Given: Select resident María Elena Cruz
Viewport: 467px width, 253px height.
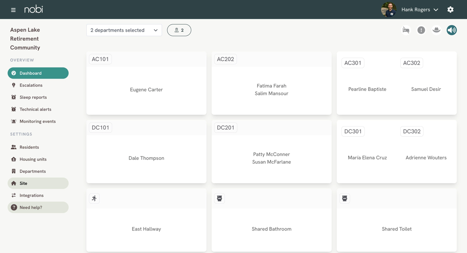Looking at the screenshot, I should [367, 158].
